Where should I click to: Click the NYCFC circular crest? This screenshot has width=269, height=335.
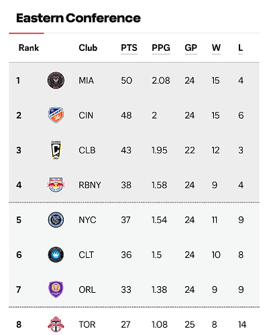pyautogui.click(x=56, y=220)
